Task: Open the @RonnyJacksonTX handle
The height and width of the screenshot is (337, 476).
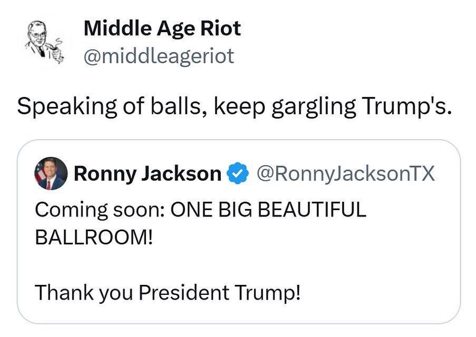Action: (345, 173)
